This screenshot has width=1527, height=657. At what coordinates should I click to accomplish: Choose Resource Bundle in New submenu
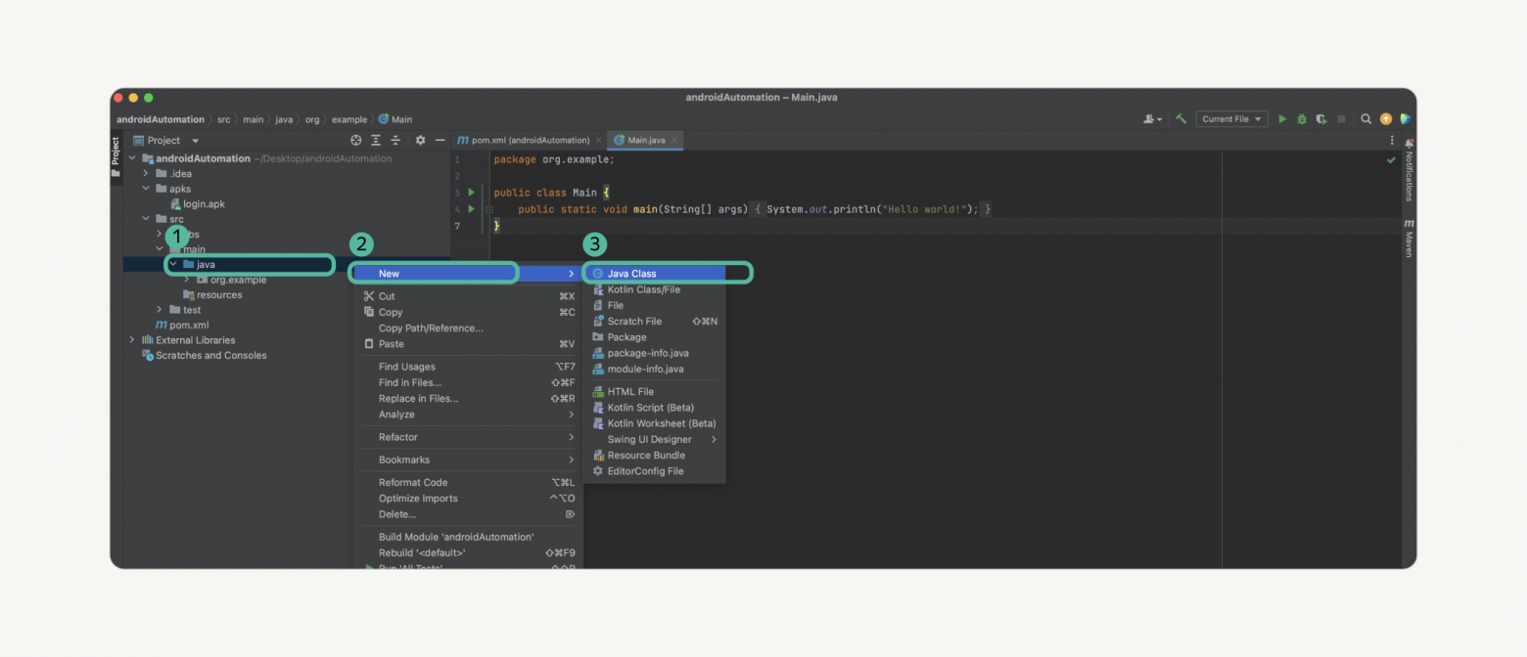pos(655,456)
